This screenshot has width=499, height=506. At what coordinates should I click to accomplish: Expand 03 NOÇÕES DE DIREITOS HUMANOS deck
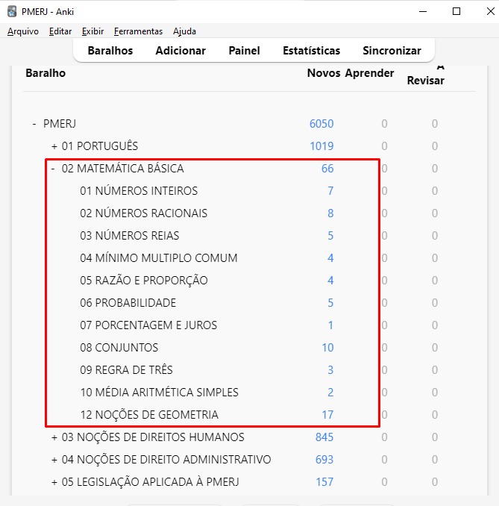(x=54, y=437)
